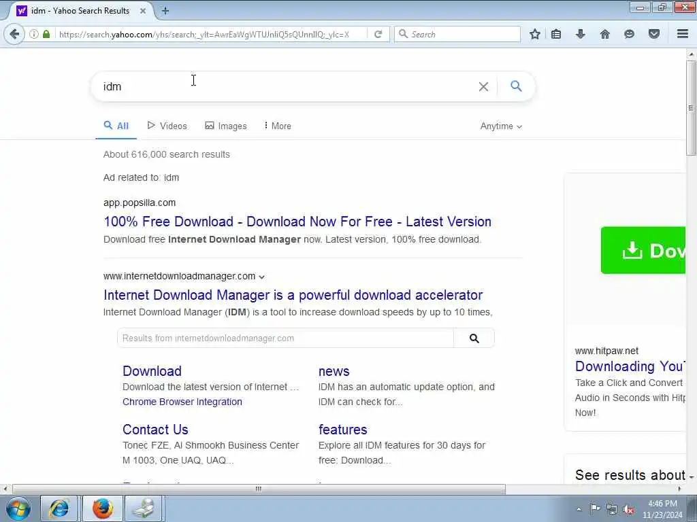Open Internet Download Manager powerful accelerator result
Screen dimensions: 697x522
pos(293,295)
